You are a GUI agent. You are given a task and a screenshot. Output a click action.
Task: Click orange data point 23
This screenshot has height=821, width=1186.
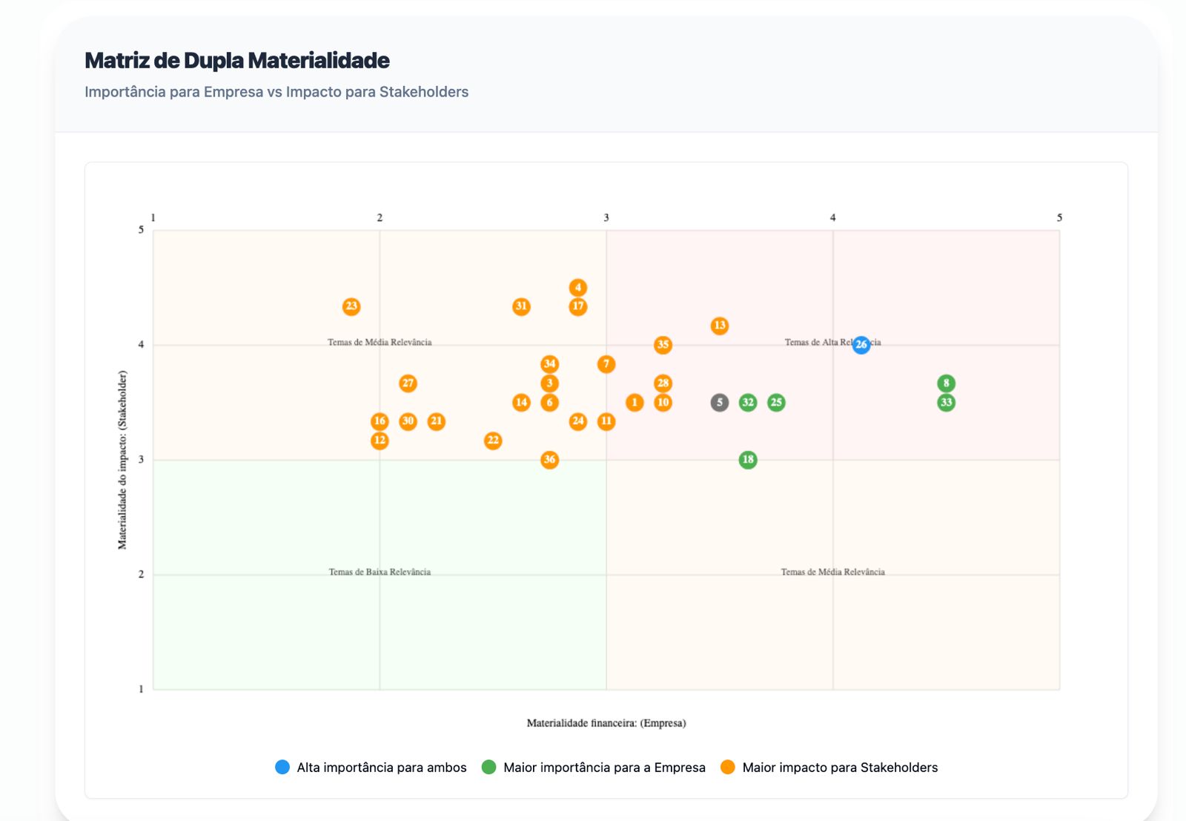pyautogui.click(x=351, y=306)
